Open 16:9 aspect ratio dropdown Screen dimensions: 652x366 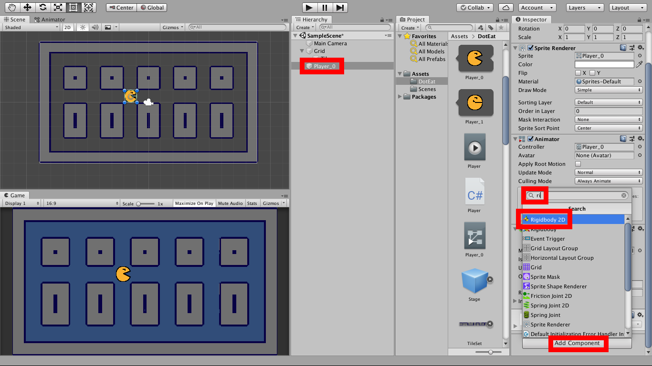(x=82, y=203)
